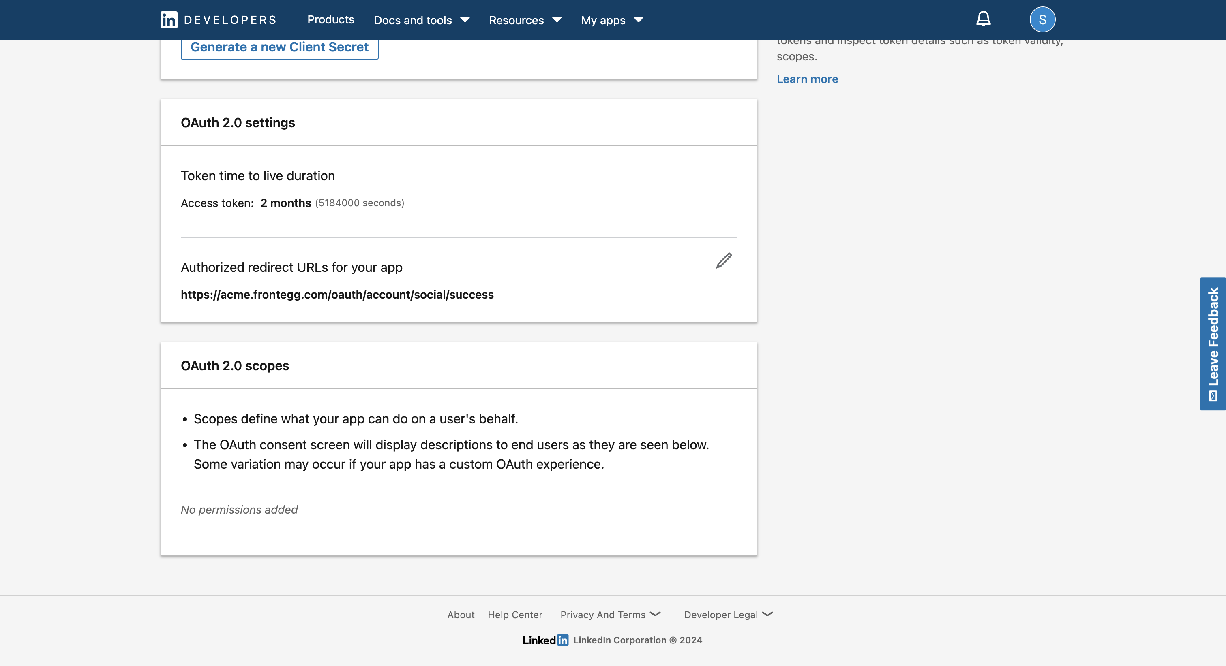
Task: Expand the Docs and tools menu
Action: [x=422, y=20]
